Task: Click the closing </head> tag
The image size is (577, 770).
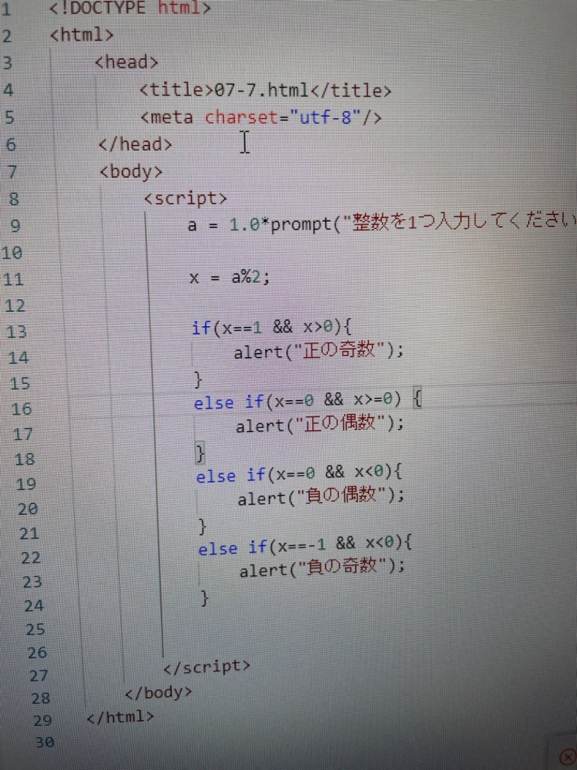Action: pos(136,144)
